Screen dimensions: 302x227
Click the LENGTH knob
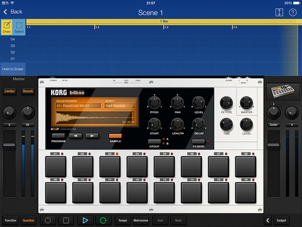(x=177, y=124)
